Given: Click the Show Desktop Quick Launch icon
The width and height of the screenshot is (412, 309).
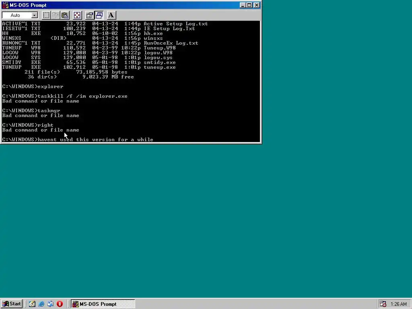Looking at the screenshot, I should coord(32,304).
